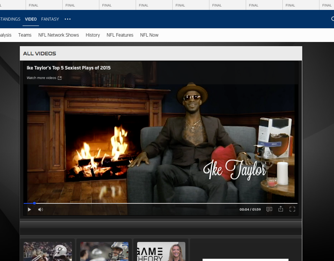The width and height of the screenshot is (334, 261).
Task: Toggle closed captions CC icon
Action: (269, 209)
